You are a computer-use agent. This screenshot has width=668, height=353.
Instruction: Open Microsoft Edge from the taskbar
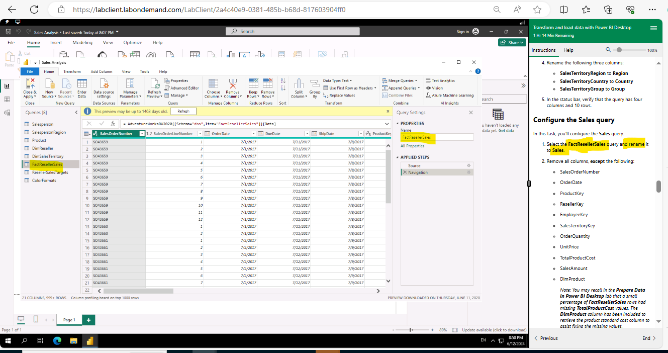pos(57,340)
